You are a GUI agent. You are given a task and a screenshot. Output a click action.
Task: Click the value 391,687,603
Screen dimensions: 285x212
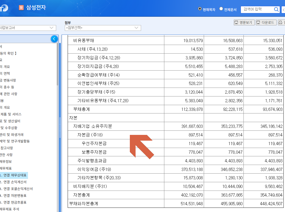coord(192,126)
